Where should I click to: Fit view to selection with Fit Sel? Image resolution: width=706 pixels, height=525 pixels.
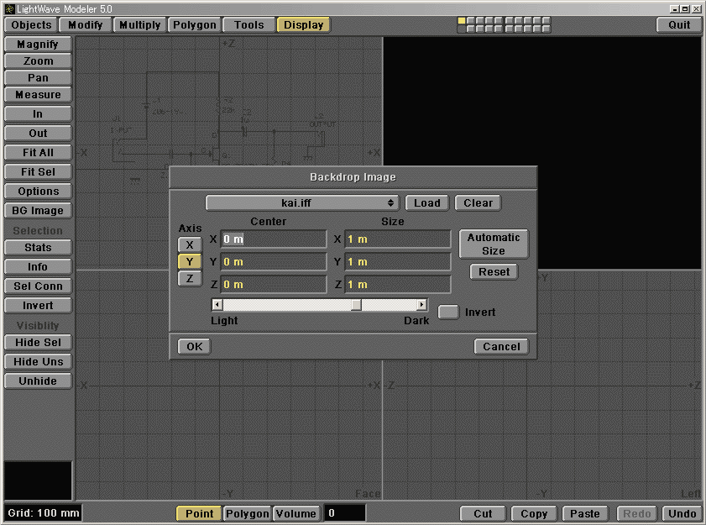tap(37, 171)
